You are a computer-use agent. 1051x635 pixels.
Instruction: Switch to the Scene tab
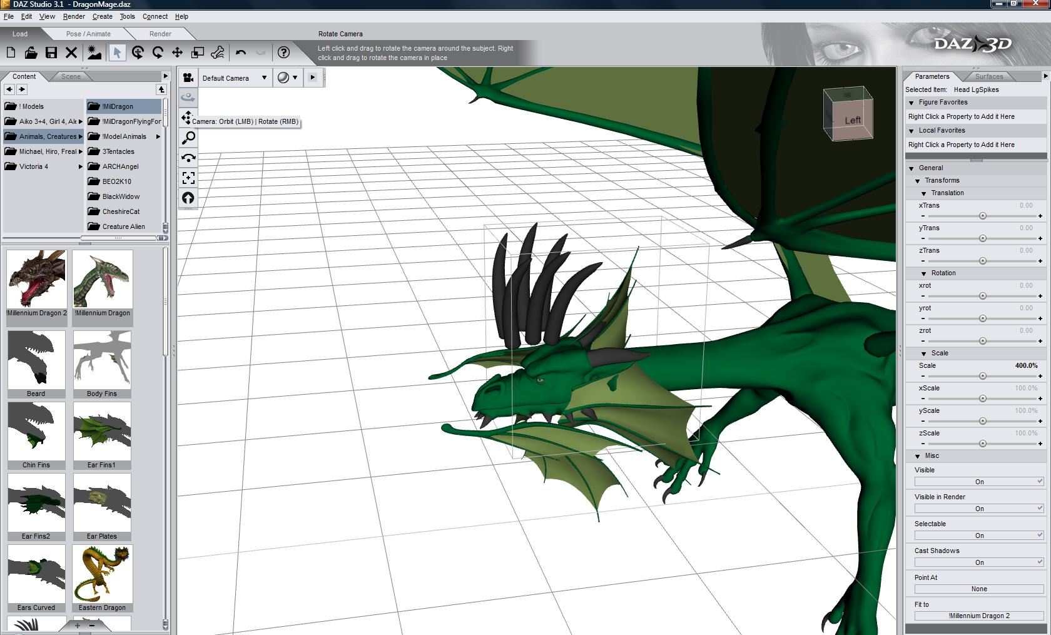coord(71,76)
